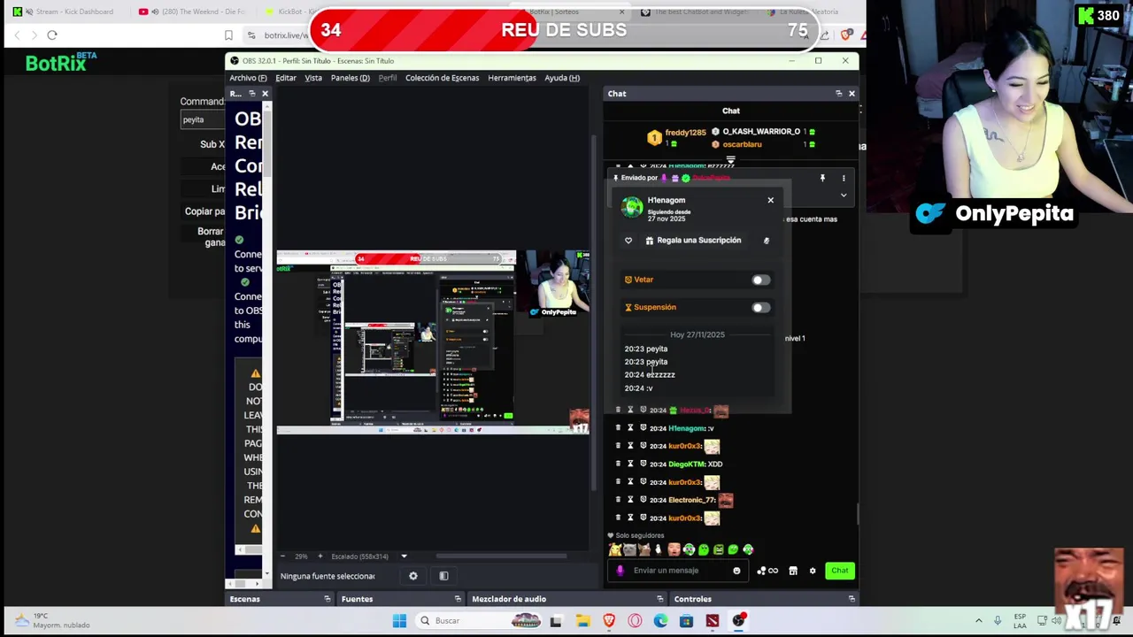Image resolution: width=1133 pixels, height=637 pixels.
Task: Click the green Chat send button
Action: pyautogui.click(x=840, y=571)
